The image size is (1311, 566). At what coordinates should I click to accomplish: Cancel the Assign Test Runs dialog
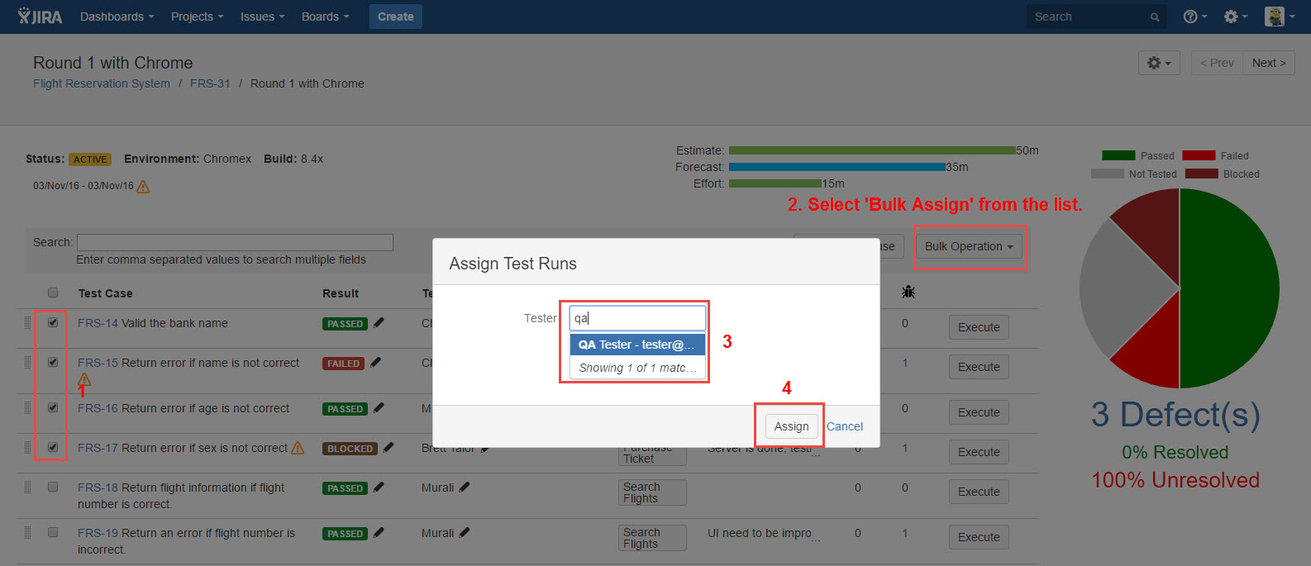pos(845,426)
